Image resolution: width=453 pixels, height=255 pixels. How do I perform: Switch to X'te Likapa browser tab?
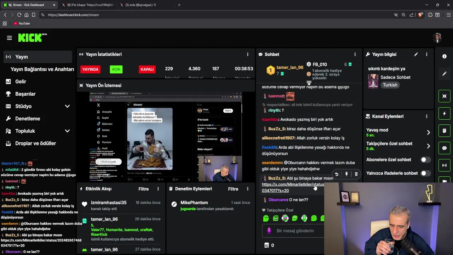click(87, 5)
